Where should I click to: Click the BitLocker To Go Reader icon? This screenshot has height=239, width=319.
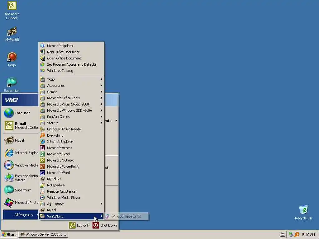point(42,129)
